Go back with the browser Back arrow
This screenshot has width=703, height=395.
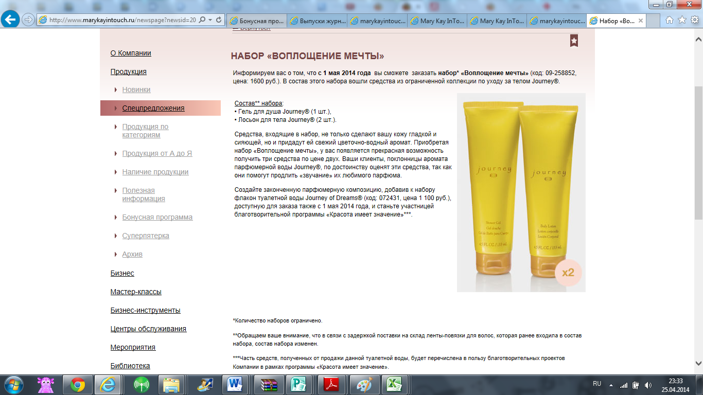pyautogui.click(x=11, y=20)
